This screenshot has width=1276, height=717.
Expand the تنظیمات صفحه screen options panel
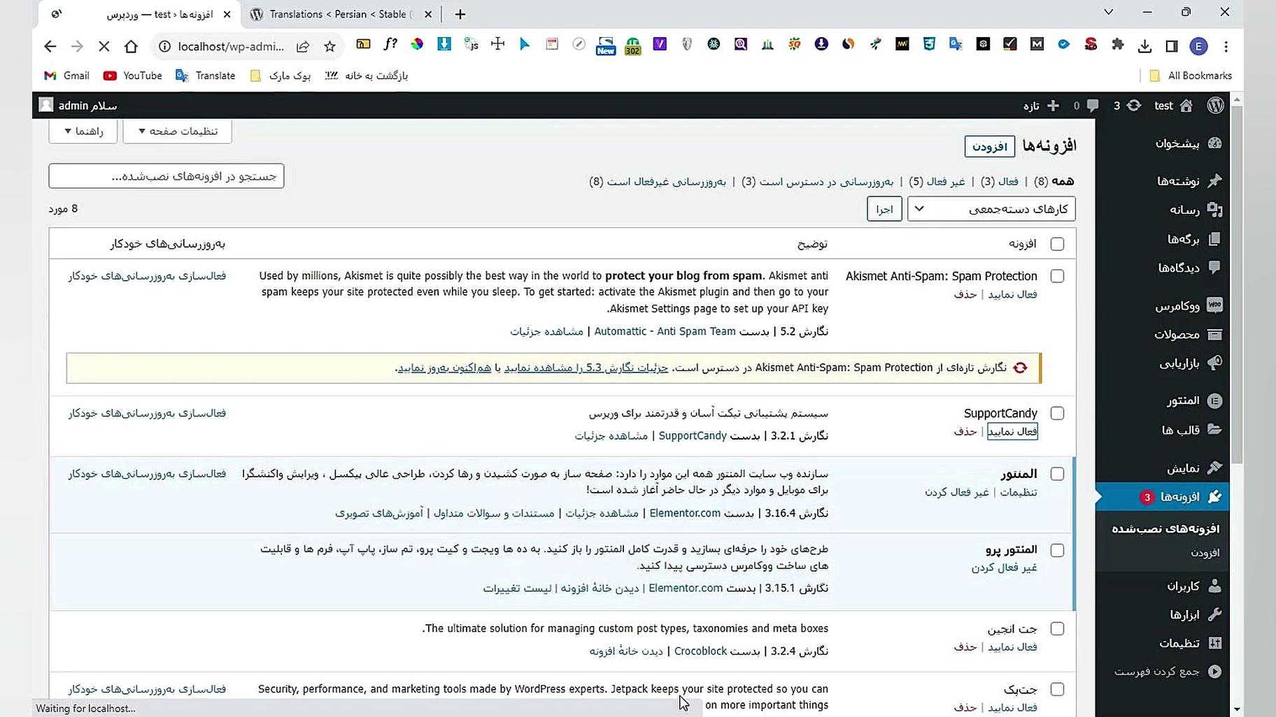(x=177, y=131)
